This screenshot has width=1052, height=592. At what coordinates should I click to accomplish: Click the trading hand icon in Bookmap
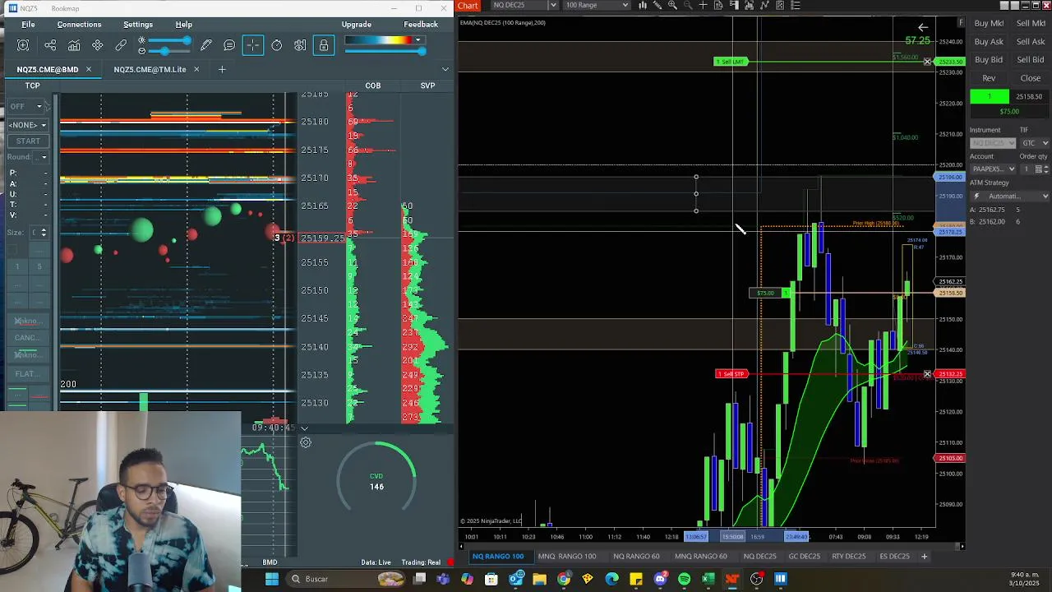click(300, 45)
